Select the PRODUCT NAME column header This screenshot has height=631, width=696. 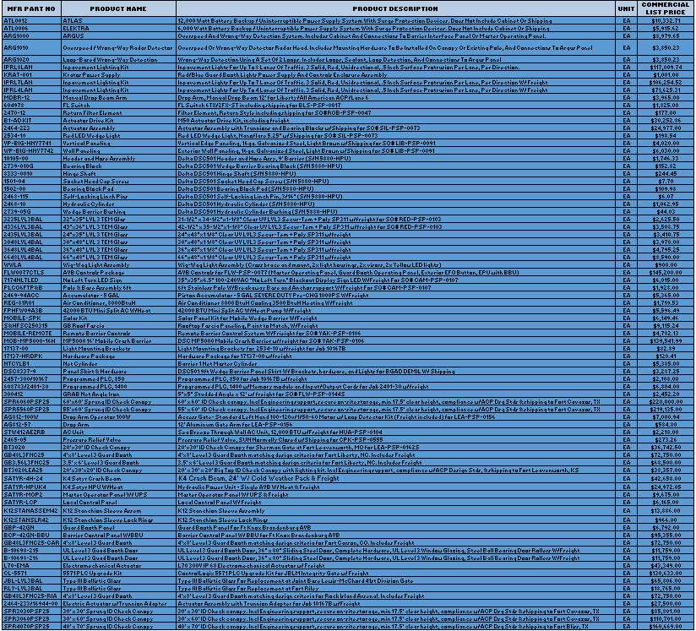point(118,9)
